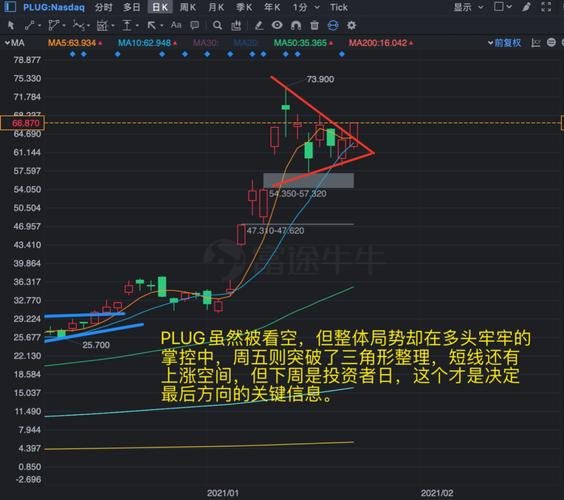This screenshot has height=500, width=564.
Task: Switch to 月K monthly candlestick tab
Action: pyautogui.click(x=216, y=7)
